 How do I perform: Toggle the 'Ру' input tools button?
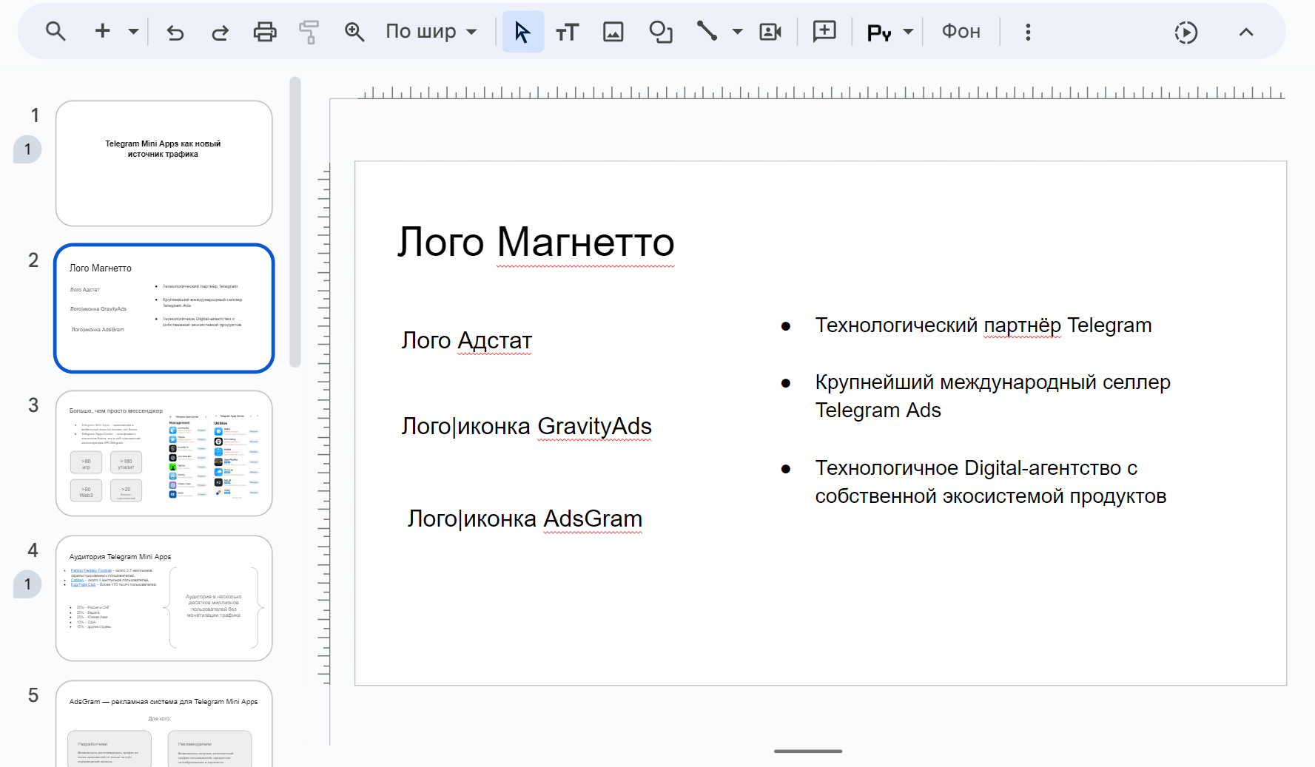click(879, 32)
